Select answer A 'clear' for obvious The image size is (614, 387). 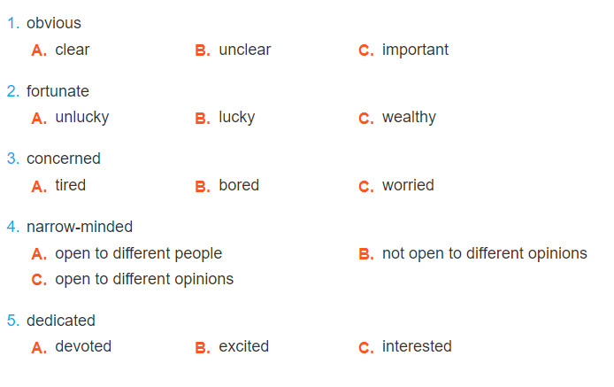pos(61,50)
